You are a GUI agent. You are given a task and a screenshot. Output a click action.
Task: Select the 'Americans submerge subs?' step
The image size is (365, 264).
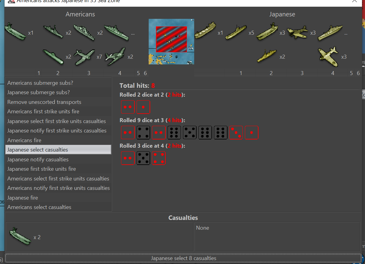click(40, 83)
